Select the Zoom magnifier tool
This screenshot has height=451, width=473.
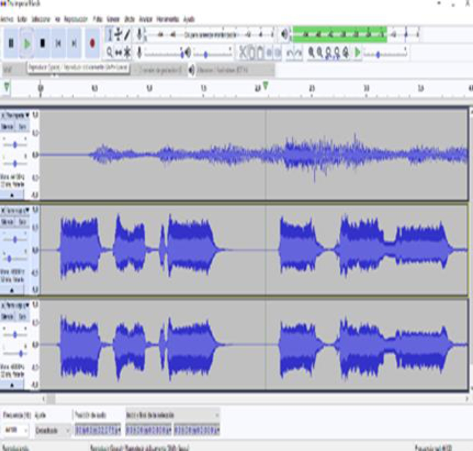(x=109, y=52)
